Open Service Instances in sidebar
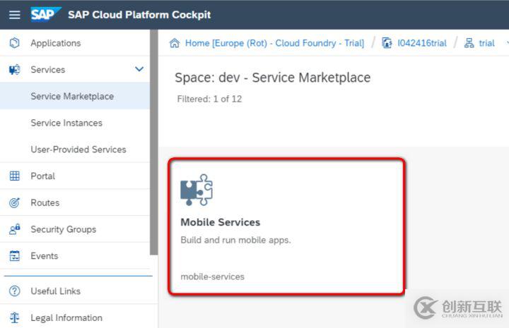This screenshot has width=509, height=328. tap(66, 123)
